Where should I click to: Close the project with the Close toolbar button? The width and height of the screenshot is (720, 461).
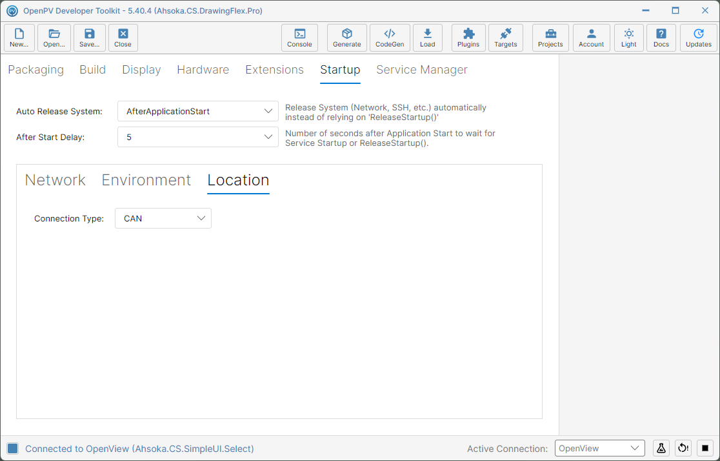pyautogui.click(x=123, y=37)
